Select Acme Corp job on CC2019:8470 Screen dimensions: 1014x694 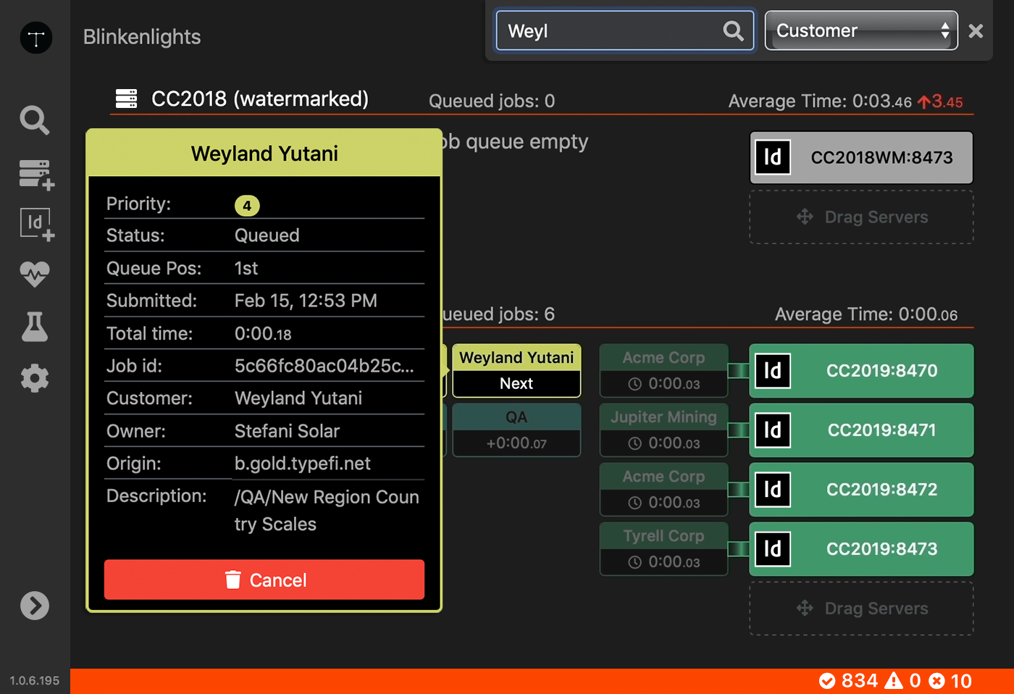(663, 370)
